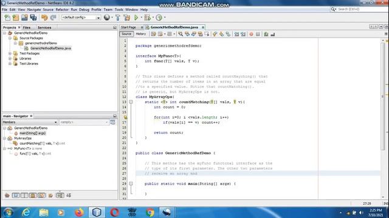Select GenericMethodRefDemo.java in Projects tree

point(50,48)
